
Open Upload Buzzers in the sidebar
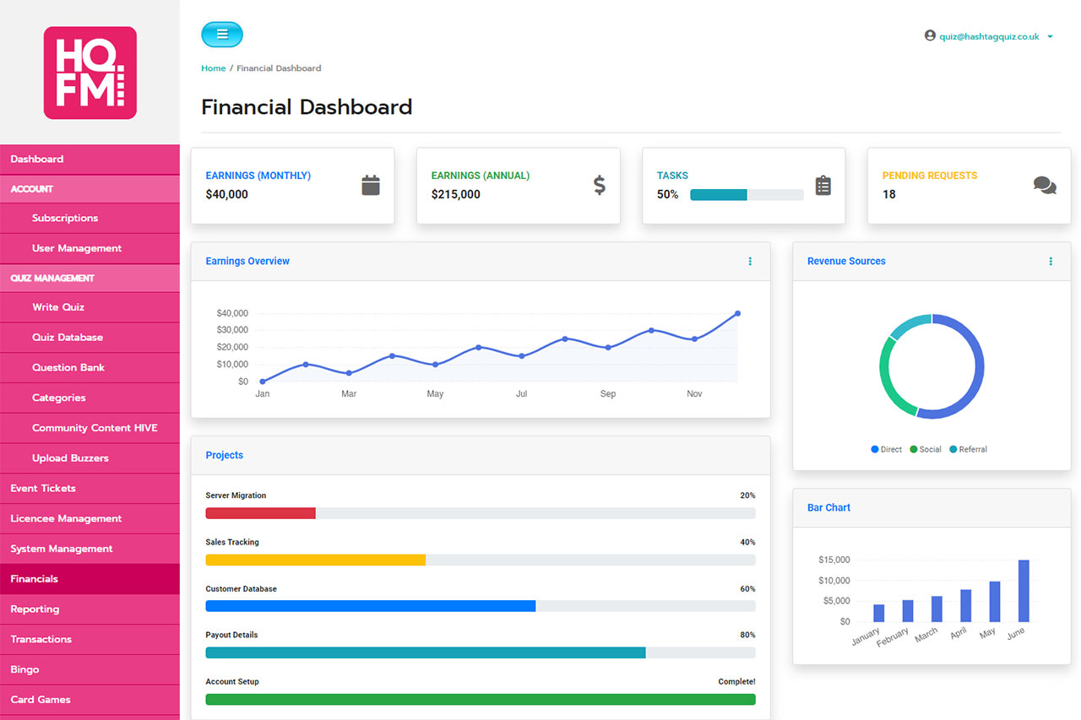coord(90,458)
